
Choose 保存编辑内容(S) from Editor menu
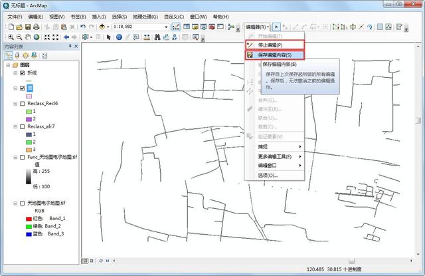click(274, 55)
